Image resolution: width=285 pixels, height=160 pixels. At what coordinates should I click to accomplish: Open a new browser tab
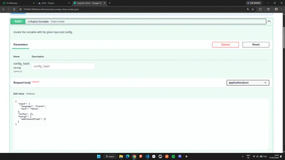pos(110,3)
